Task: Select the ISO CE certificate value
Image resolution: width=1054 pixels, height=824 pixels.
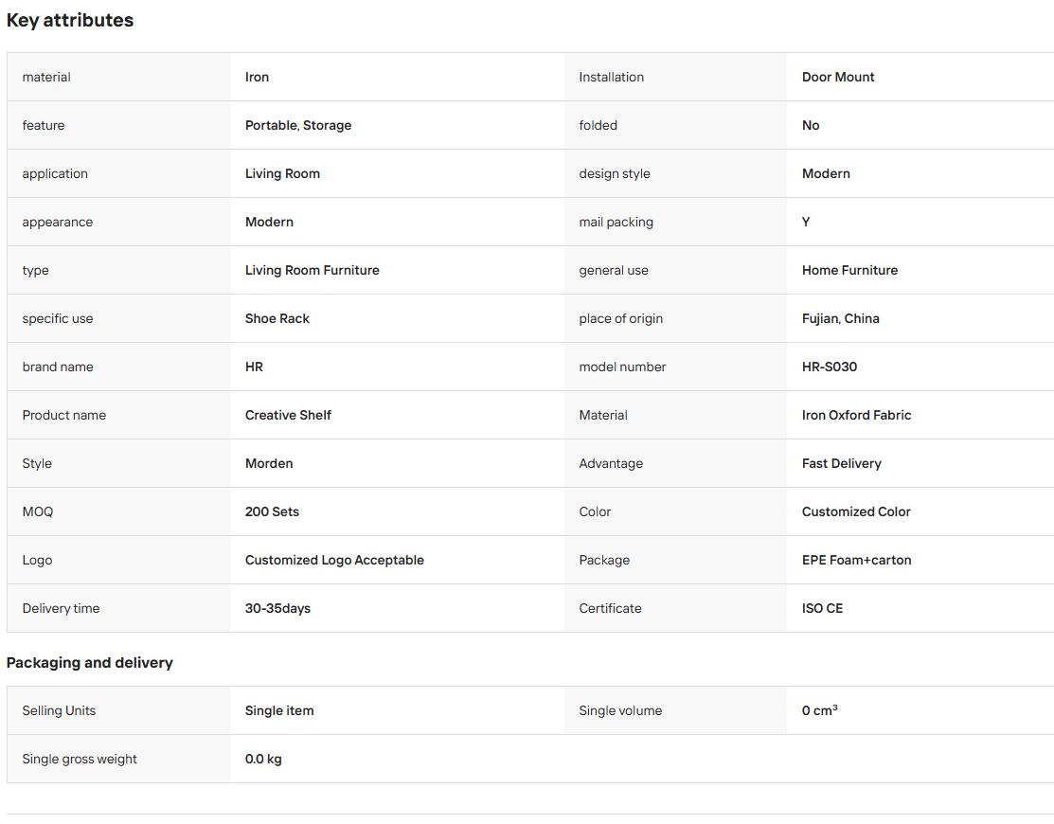Action: tap(821, 609)
